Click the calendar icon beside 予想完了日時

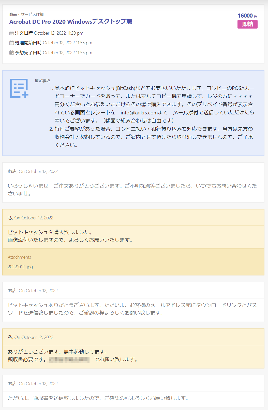(11, 53)
